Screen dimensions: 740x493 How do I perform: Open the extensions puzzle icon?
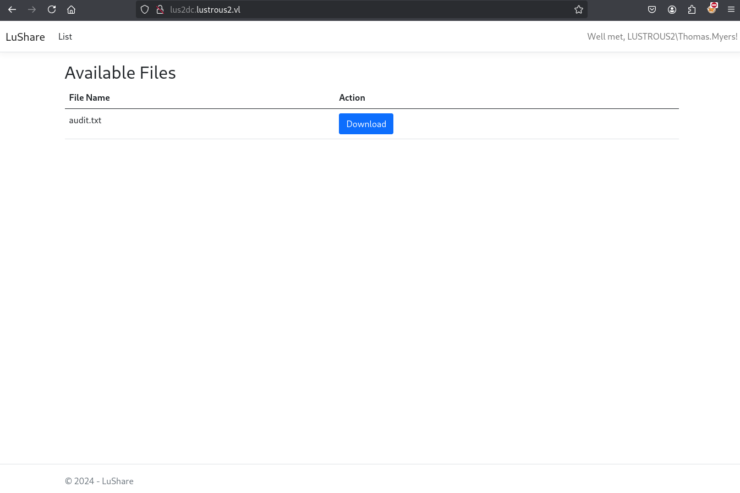point(692,9)
